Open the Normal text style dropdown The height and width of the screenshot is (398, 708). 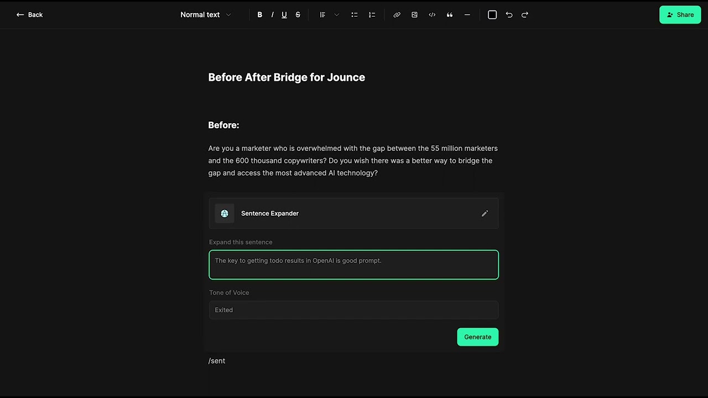(x=206, y=15)
